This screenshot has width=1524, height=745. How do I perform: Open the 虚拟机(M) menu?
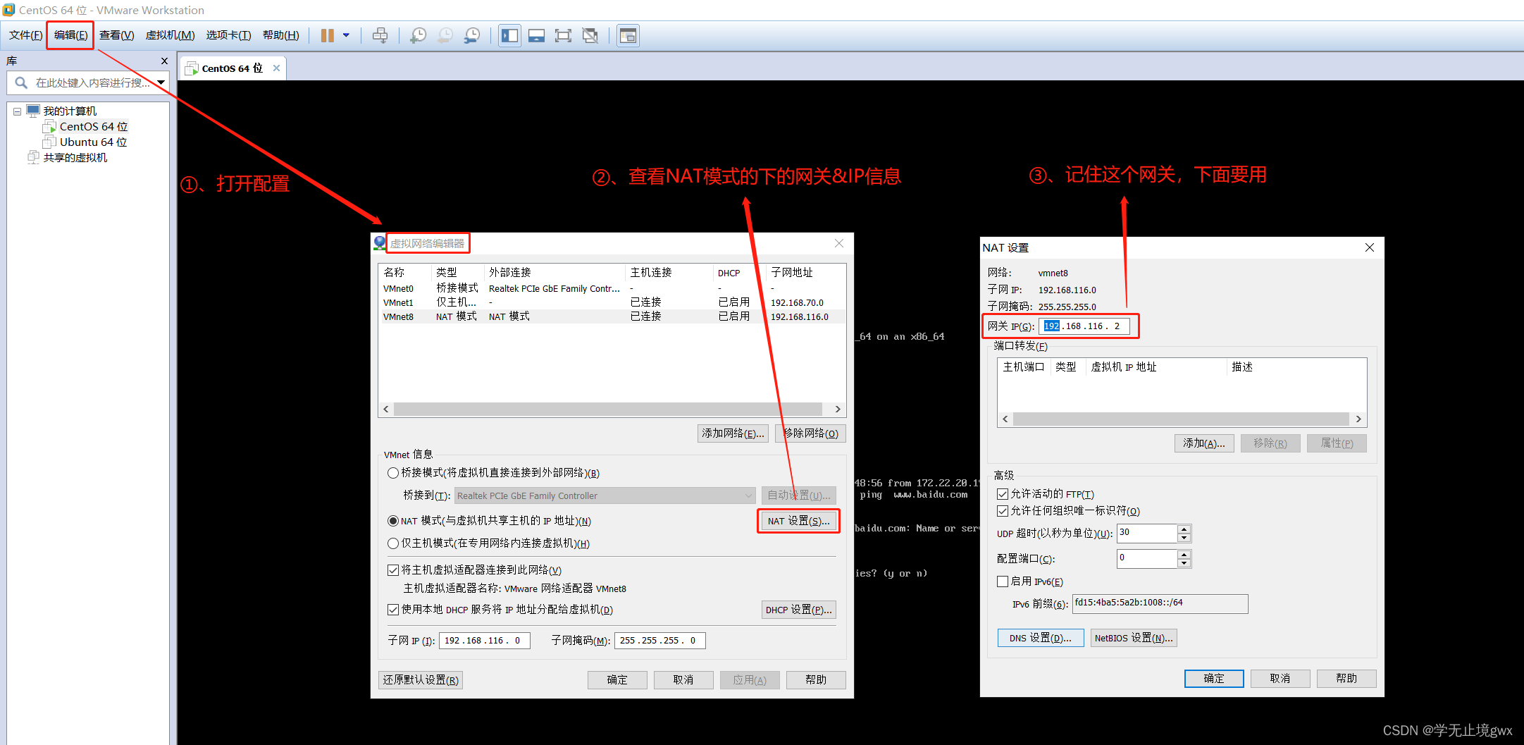[170, 35]
